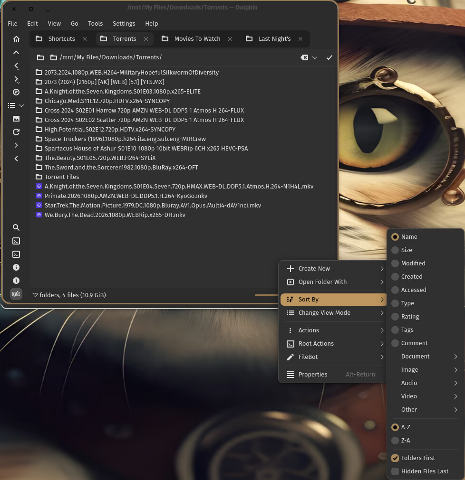Expand the view mode dropdown in sidebar
Image resolution: width=465 pixels, height=480 pixels.
click(21, 105)
